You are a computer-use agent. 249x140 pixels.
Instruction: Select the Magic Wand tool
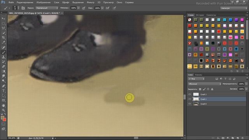coord(4,33)
